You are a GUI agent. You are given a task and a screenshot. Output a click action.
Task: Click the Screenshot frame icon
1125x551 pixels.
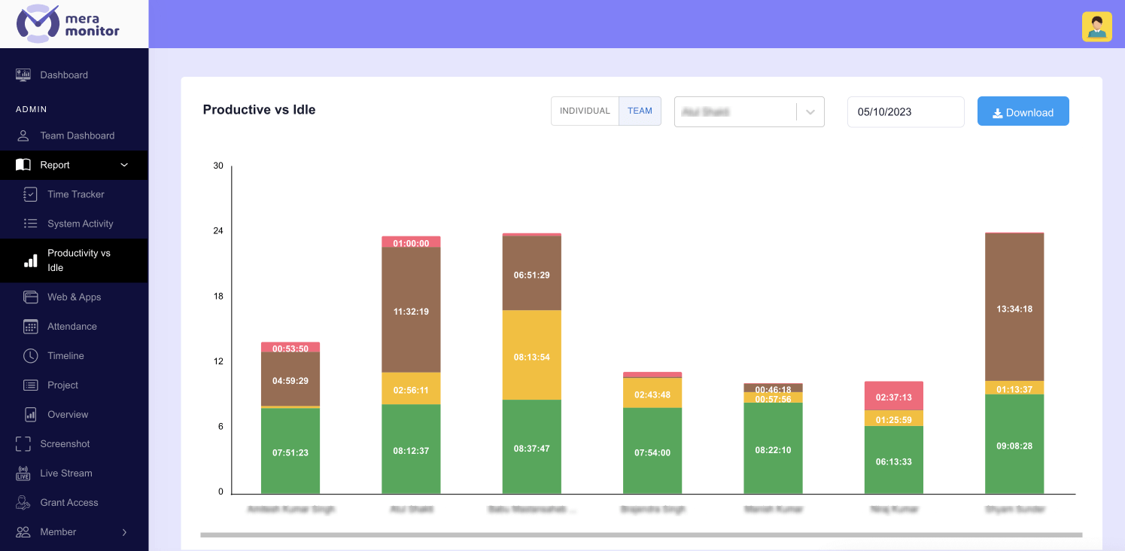coord(23,444)
